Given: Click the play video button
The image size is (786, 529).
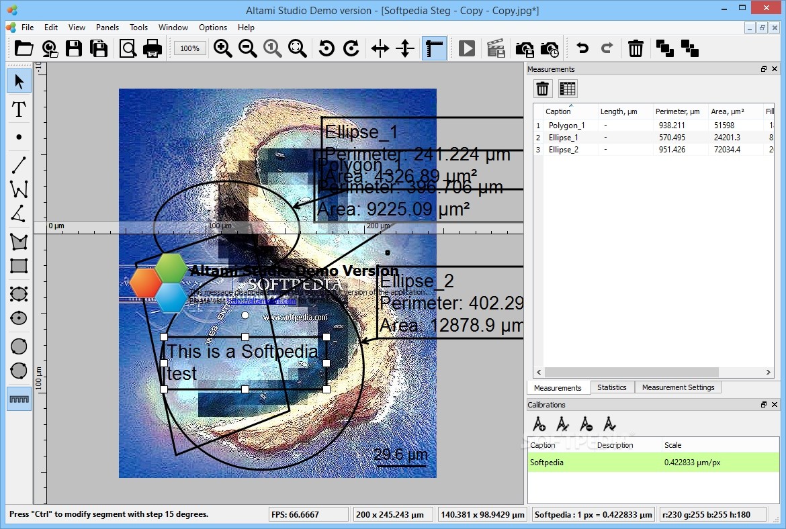Looking at the screenshot, I should (x=467, y=48).
